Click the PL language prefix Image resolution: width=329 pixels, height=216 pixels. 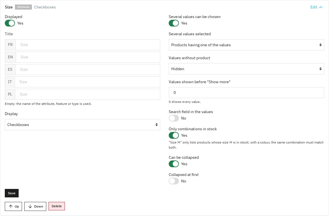click(x=10, y=94)
